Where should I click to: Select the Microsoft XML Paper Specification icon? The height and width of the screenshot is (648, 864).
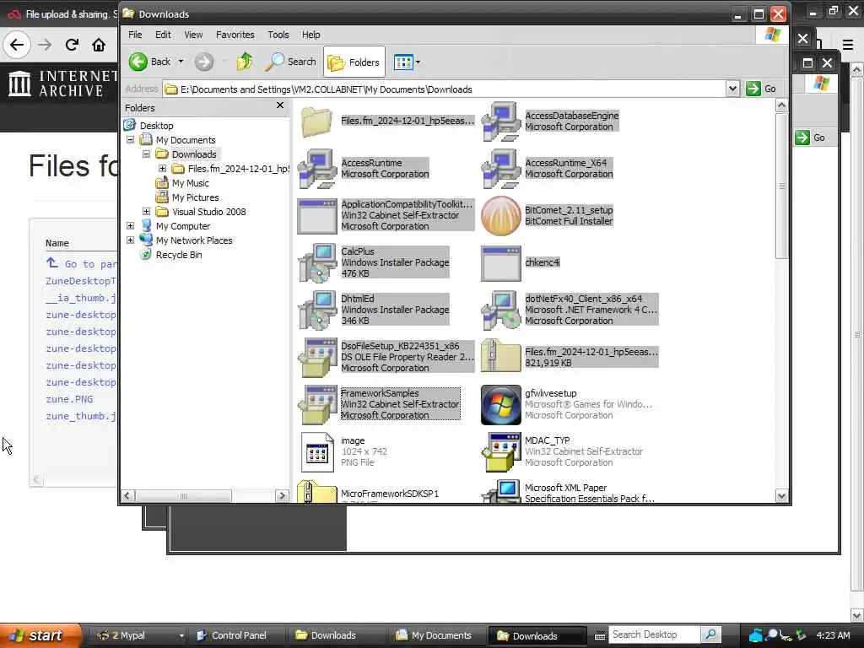tap(501, 492)
